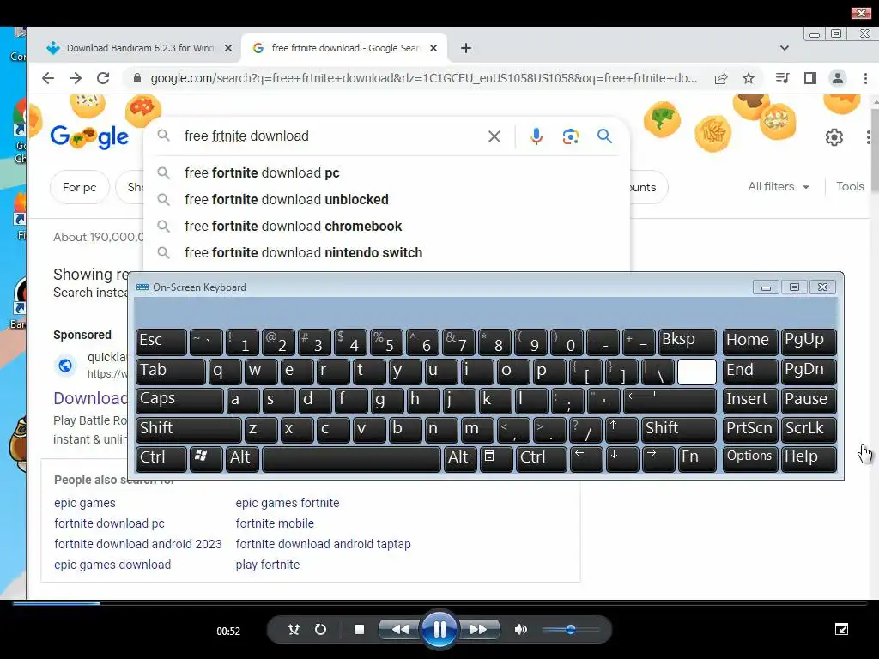Expand the All filters dropdown

point(779,186)
